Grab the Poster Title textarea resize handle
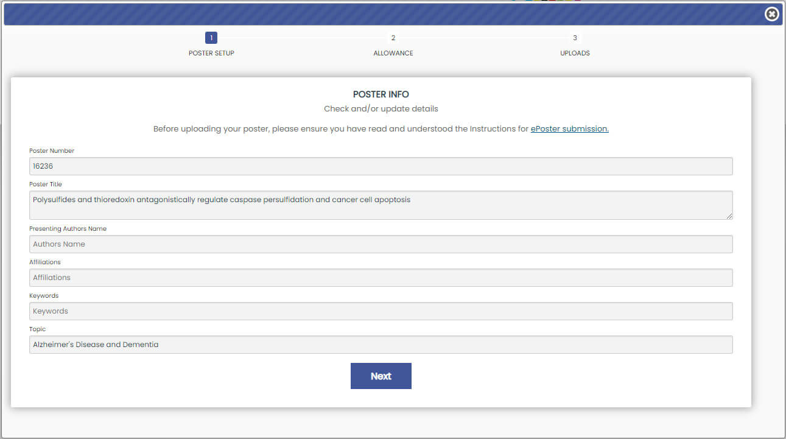The image size is (786, 439). (729, 216)
